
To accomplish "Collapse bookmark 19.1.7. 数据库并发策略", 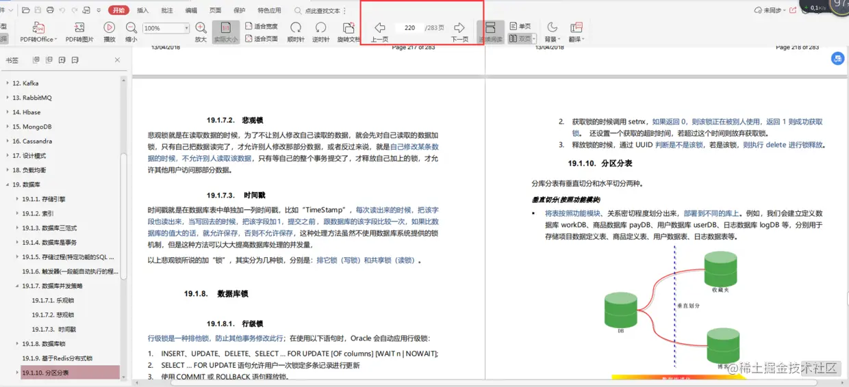I will (x=17, y=286).
